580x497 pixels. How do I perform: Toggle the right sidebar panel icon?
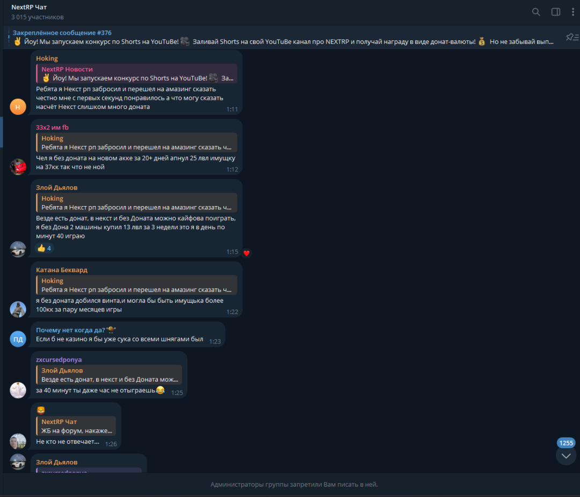click(x=556, y=12)
